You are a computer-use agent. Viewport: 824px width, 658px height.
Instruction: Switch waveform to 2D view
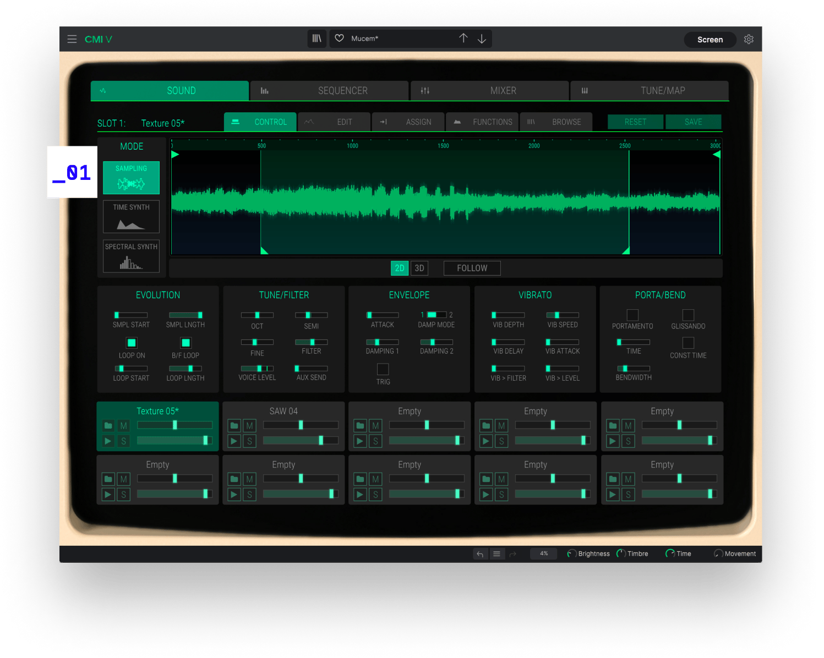(400, 268)
